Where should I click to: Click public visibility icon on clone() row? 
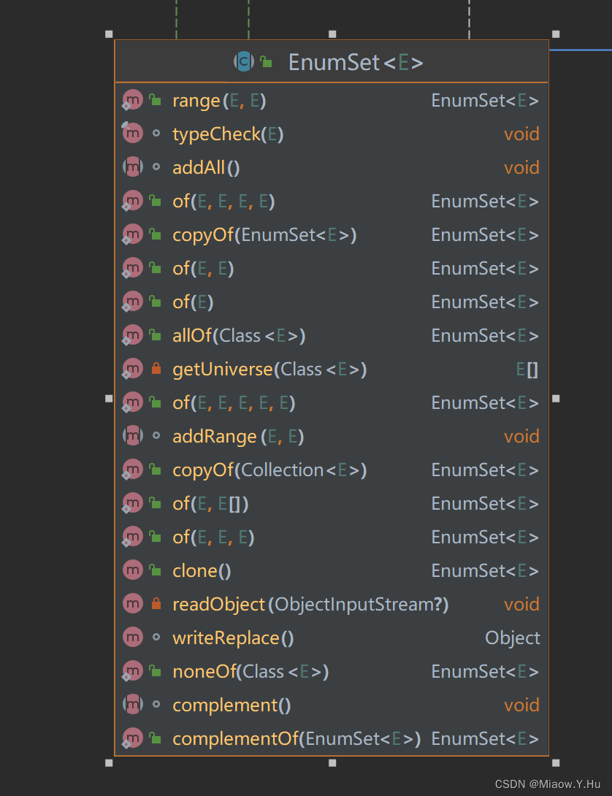tap(156, 570)
